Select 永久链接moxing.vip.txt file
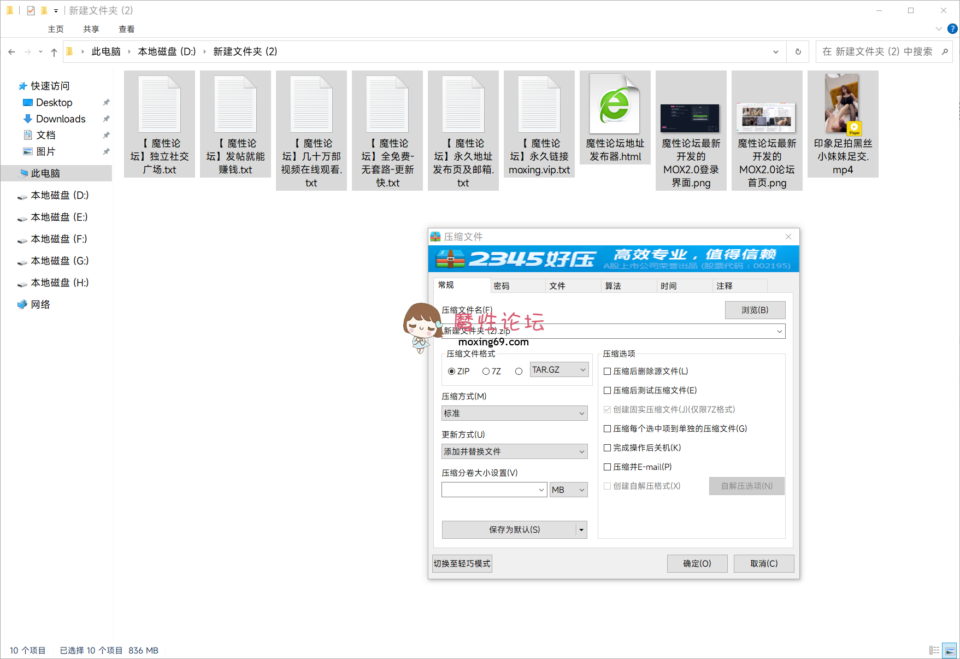960x659 pixels. [x=539, y=124]
